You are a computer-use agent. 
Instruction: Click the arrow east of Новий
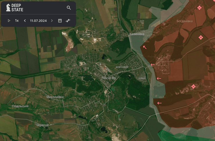tap(159, 79)
